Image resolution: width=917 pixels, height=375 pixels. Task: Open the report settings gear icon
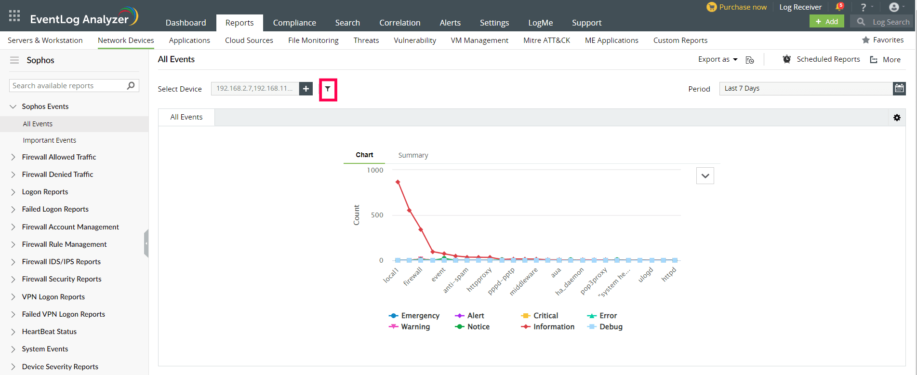click(x=897, y=118)
